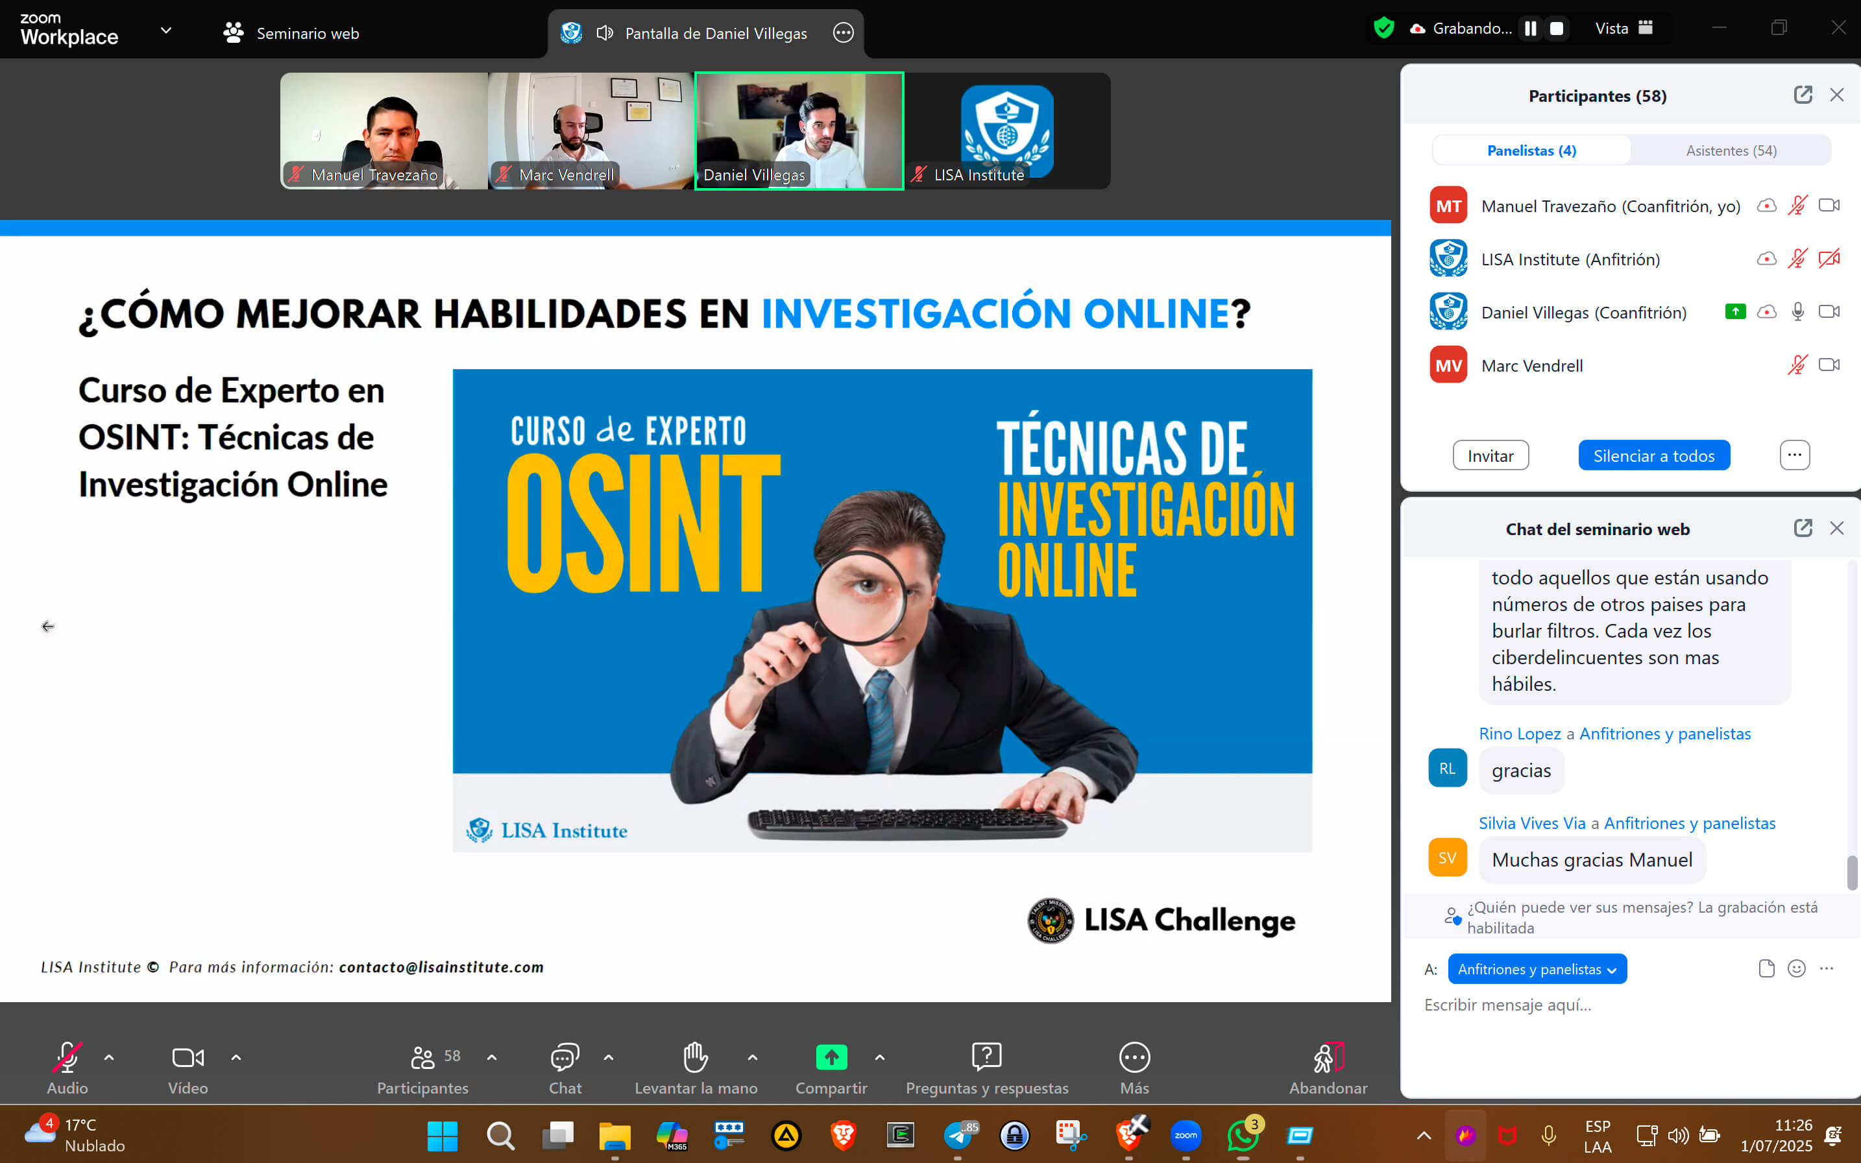The image size is (1861, 1163).
Task: Click the Seminario web label
Action: click(x=308, y=33)
